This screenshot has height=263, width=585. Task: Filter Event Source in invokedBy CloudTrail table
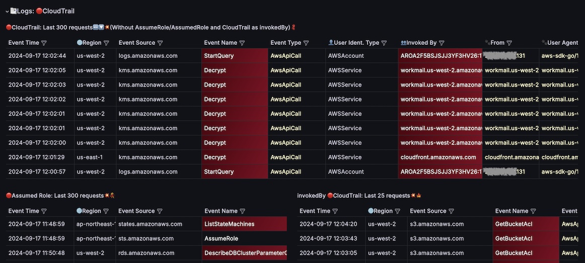451,211
